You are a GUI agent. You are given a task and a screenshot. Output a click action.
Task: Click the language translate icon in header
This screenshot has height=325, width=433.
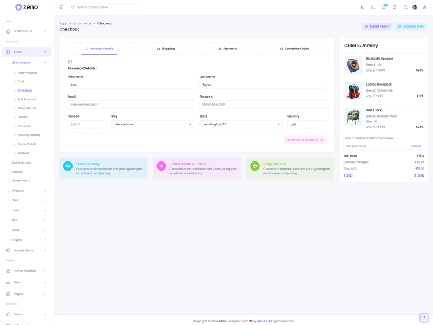[x=362, y=7]
